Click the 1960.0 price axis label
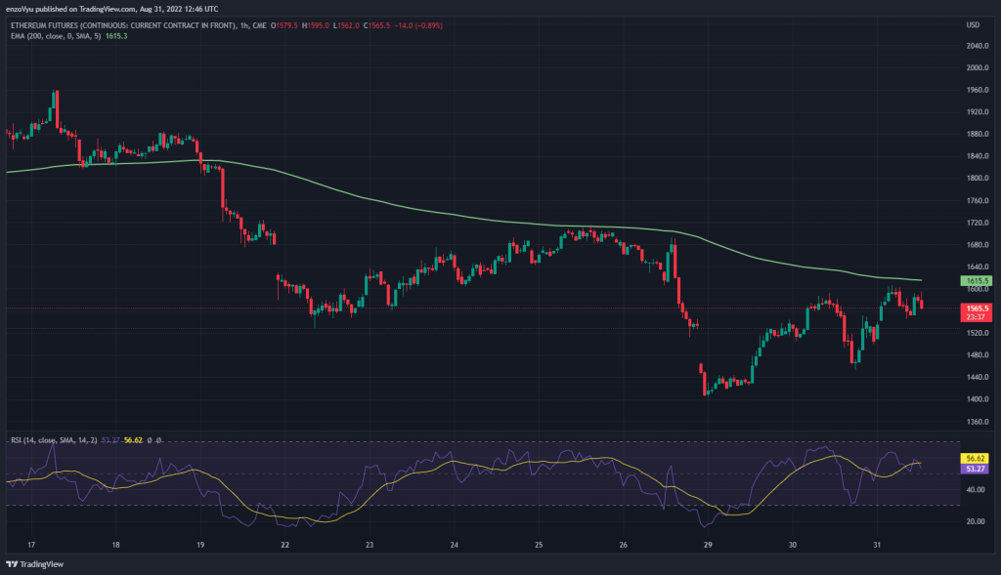 click(x=978, y=90)
